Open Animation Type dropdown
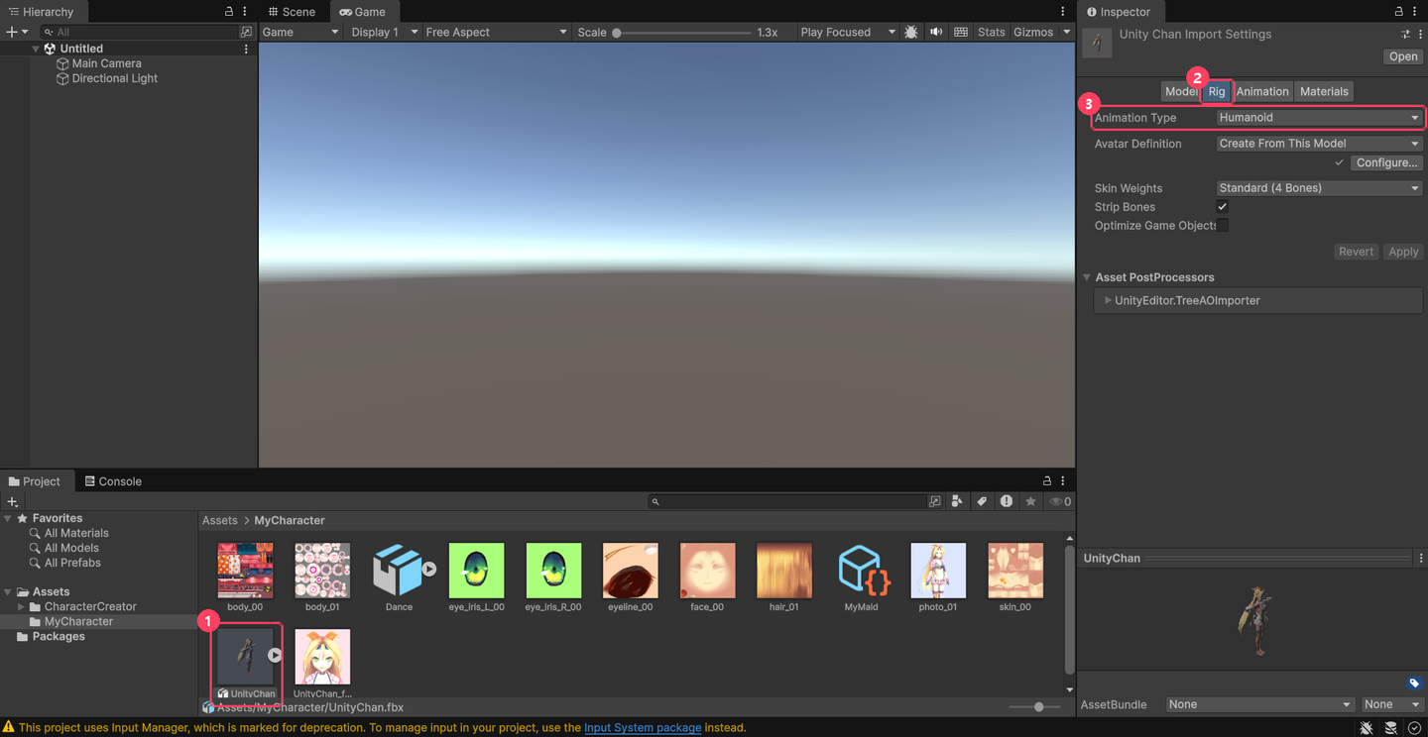Screen dimensions: 1428x737 (x=1319, y=118)
